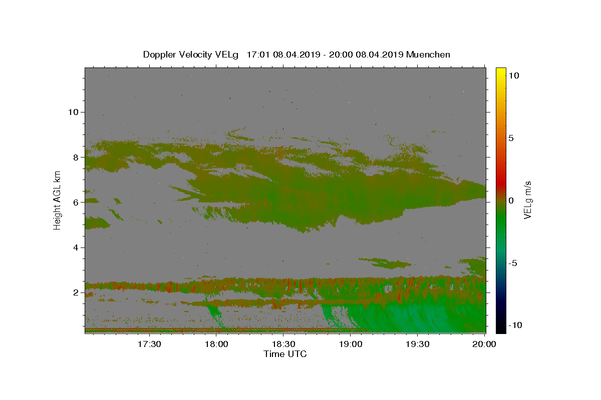Click the 20:00 time tick label
Image resolution: width=601 pixels, height=400 pixels.
(484, 344)
